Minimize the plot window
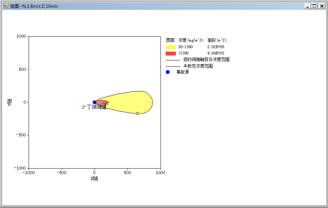 [x=307, y=6]
